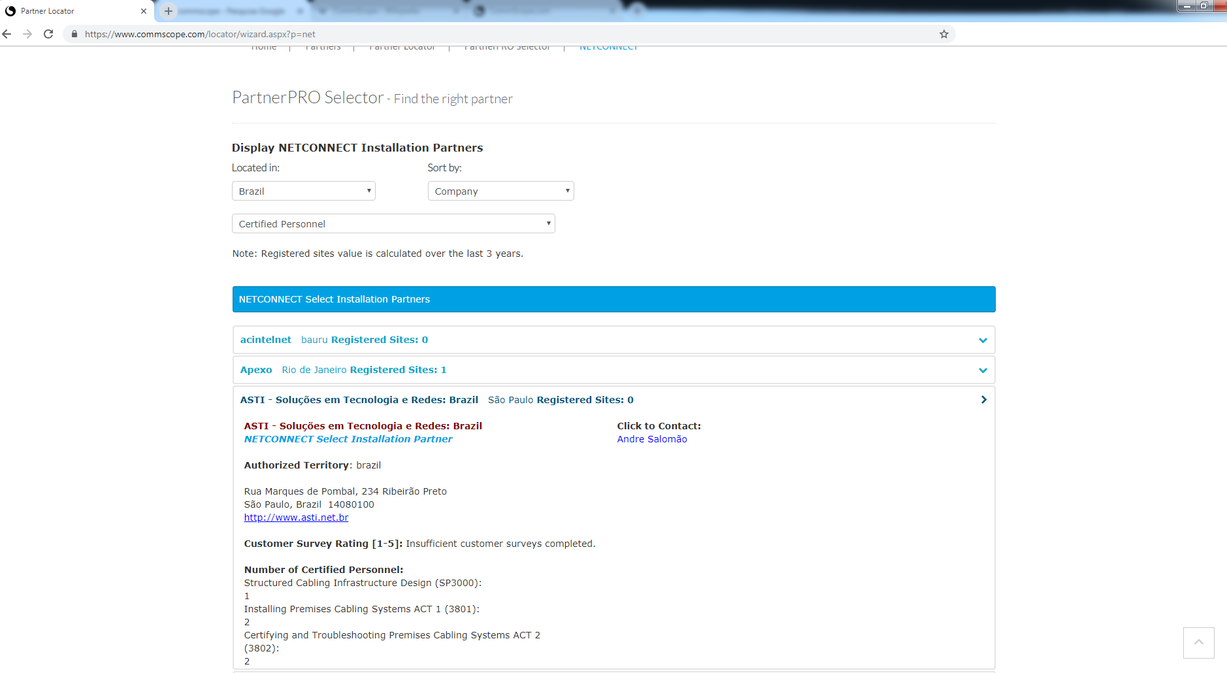The width and height of the screenshot is (1227, 673).
Task: Open the Located in Brazil dropdown
Action: click(x=304, y=191)
